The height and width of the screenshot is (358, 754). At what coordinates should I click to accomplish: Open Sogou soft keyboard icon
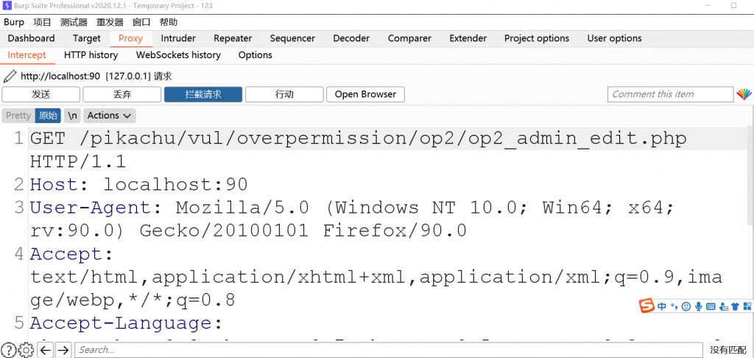click(711, 306)
